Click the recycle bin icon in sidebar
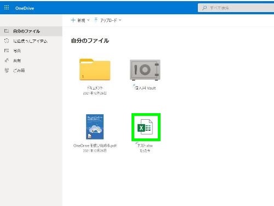The width and height of the screenshot is (274, 206). [7, 70]
